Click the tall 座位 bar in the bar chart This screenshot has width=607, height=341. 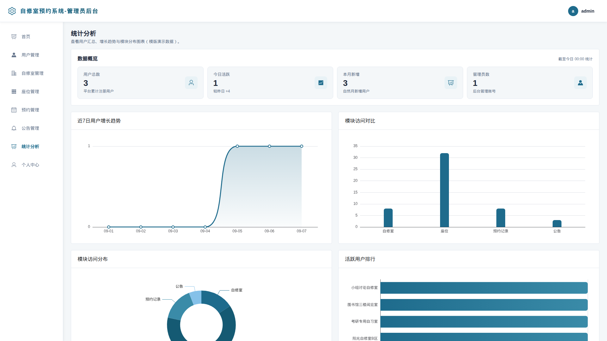(x=445, y=190)
